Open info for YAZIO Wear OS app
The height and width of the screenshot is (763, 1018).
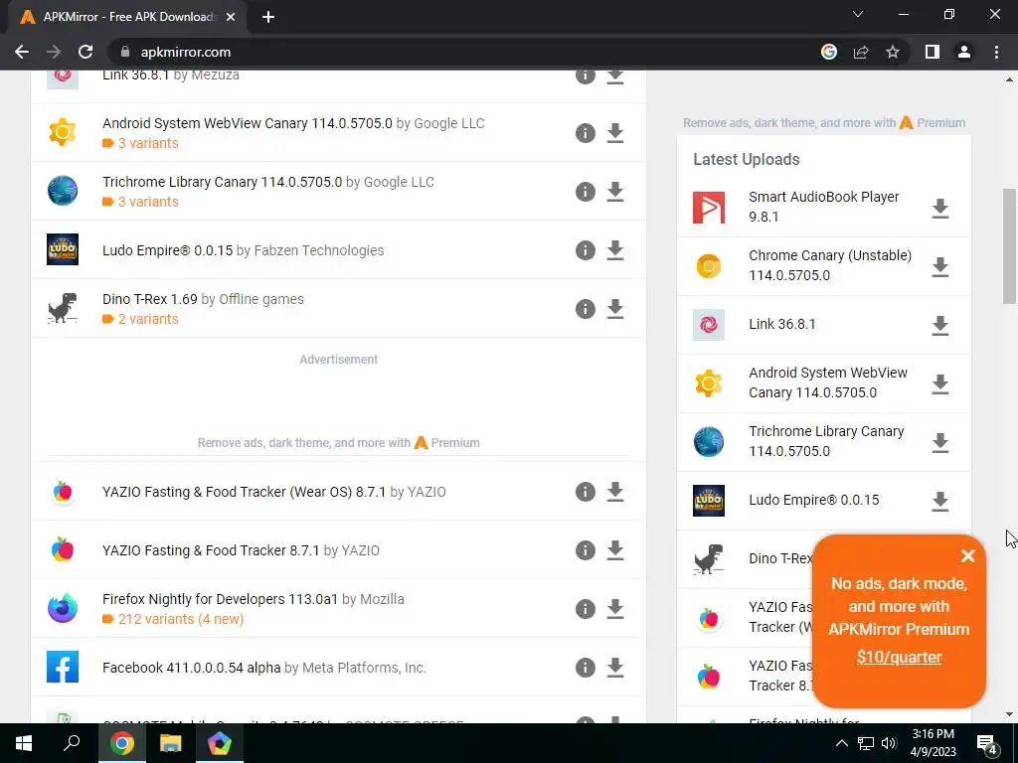[585, 492]
